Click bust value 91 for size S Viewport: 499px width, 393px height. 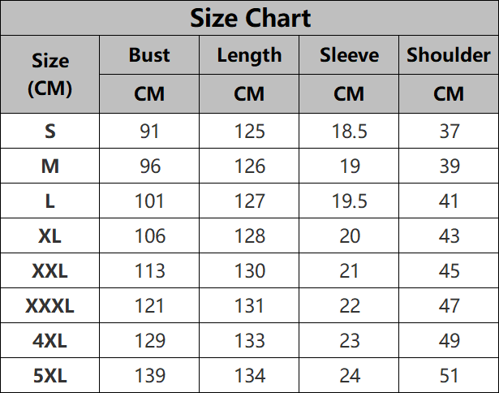pyautogui.click(x=149, y=131)
